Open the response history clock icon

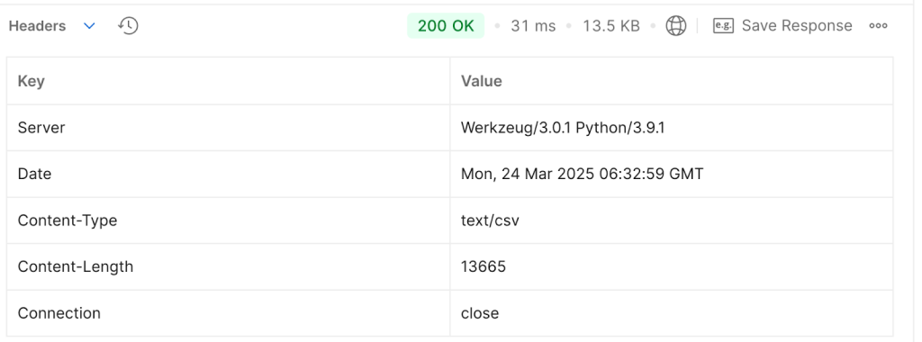[x=128, y=26]
